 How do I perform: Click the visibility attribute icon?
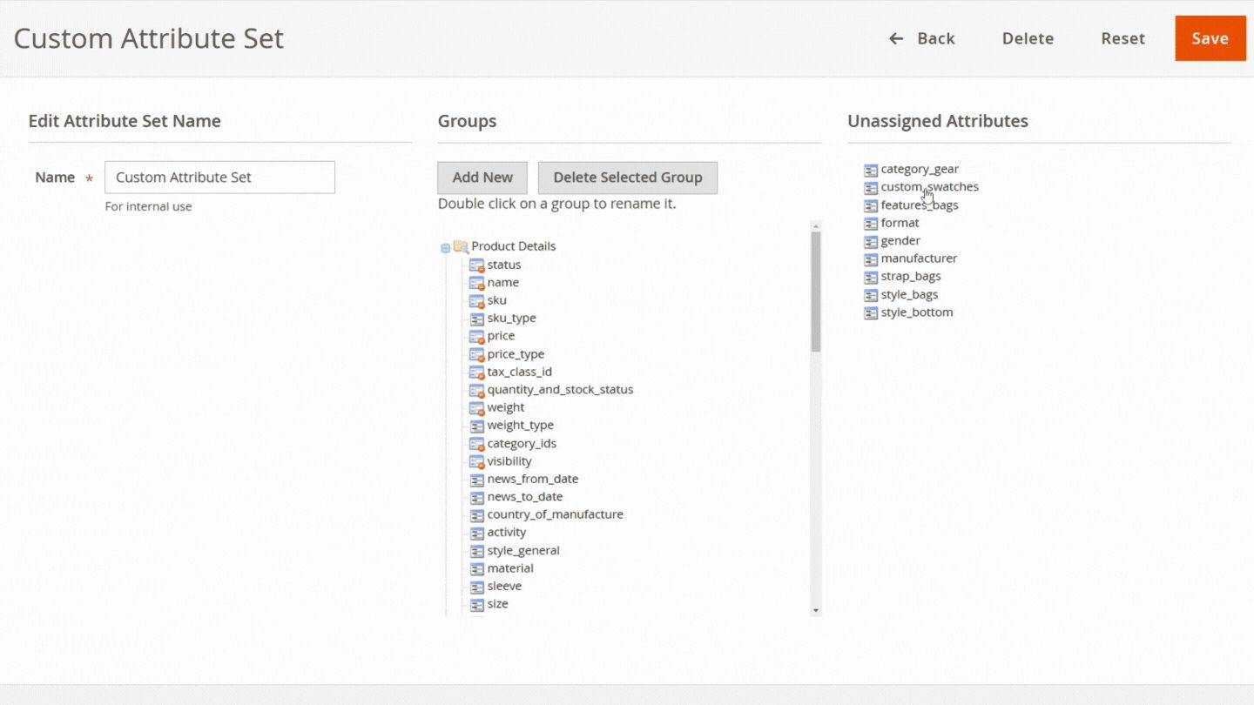[476, 461]
